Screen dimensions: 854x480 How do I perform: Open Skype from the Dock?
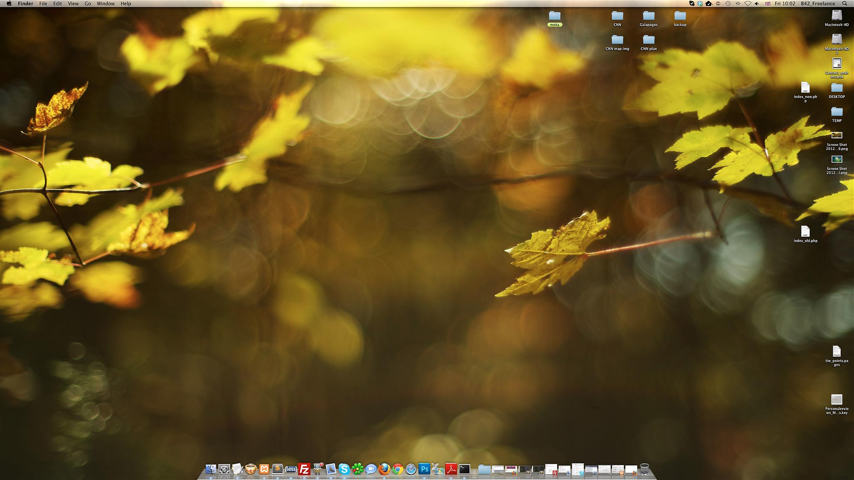coord(344,469)
